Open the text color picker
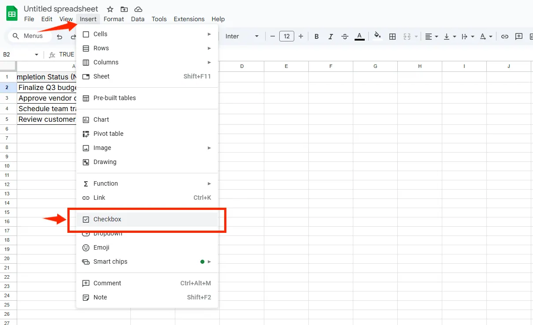 [x=359, y=37]
